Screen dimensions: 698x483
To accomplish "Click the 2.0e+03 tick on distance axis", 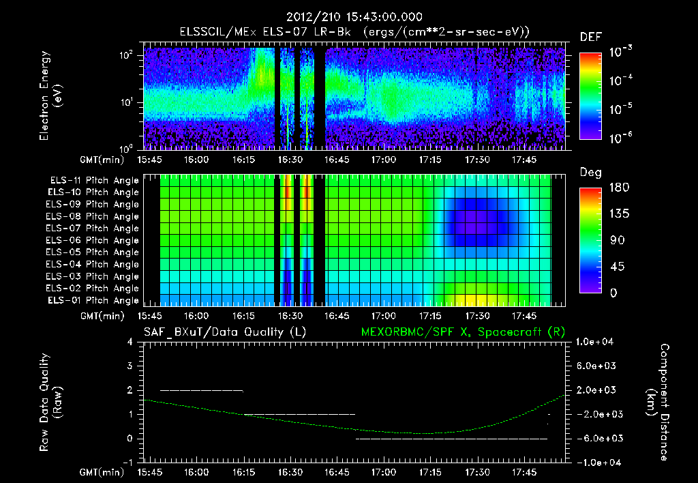I will coord(596,390).
